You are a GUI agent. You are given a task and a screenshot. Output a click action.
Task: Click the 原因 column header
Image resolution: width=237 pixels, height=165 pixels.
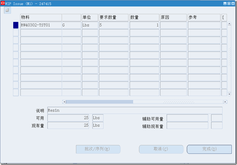(x=173, y=17)
